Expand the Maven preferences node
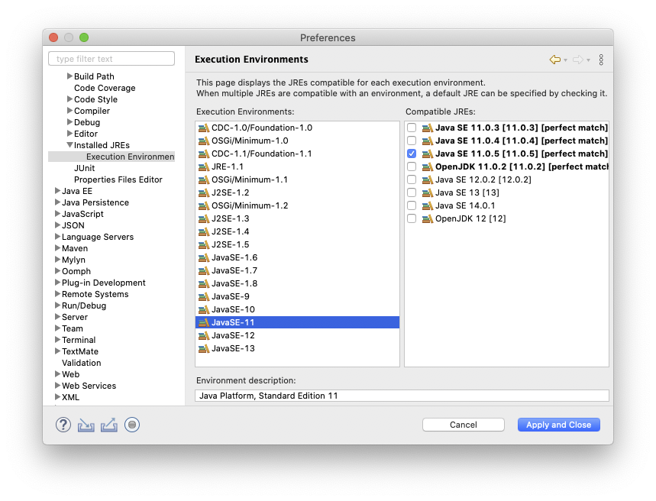The width and height of the screenshot is (656, 501). point(58,248)
